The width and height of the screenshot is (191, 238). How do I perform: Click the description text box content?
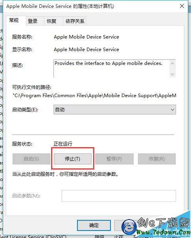(x=108, y=63)
